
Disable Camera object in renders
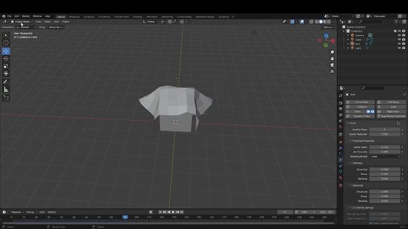coord(404,36)
